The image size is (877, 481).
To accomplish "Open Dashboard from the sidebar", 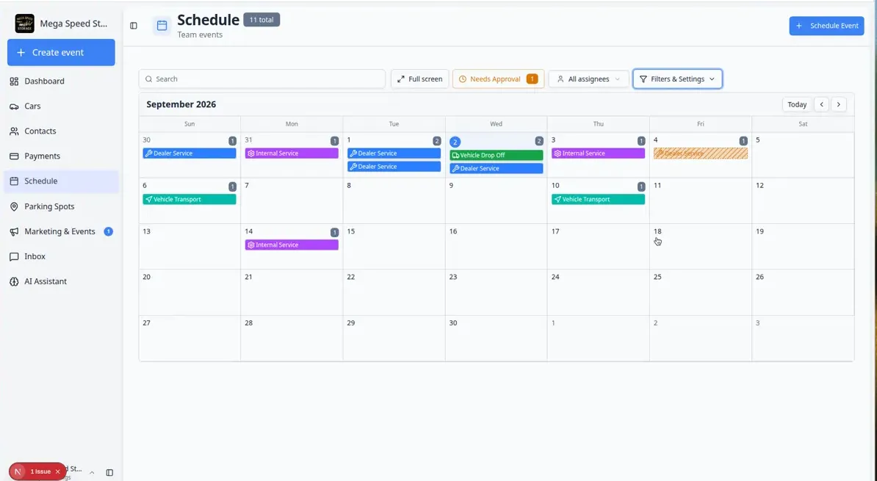I will [x=61, y=81].
